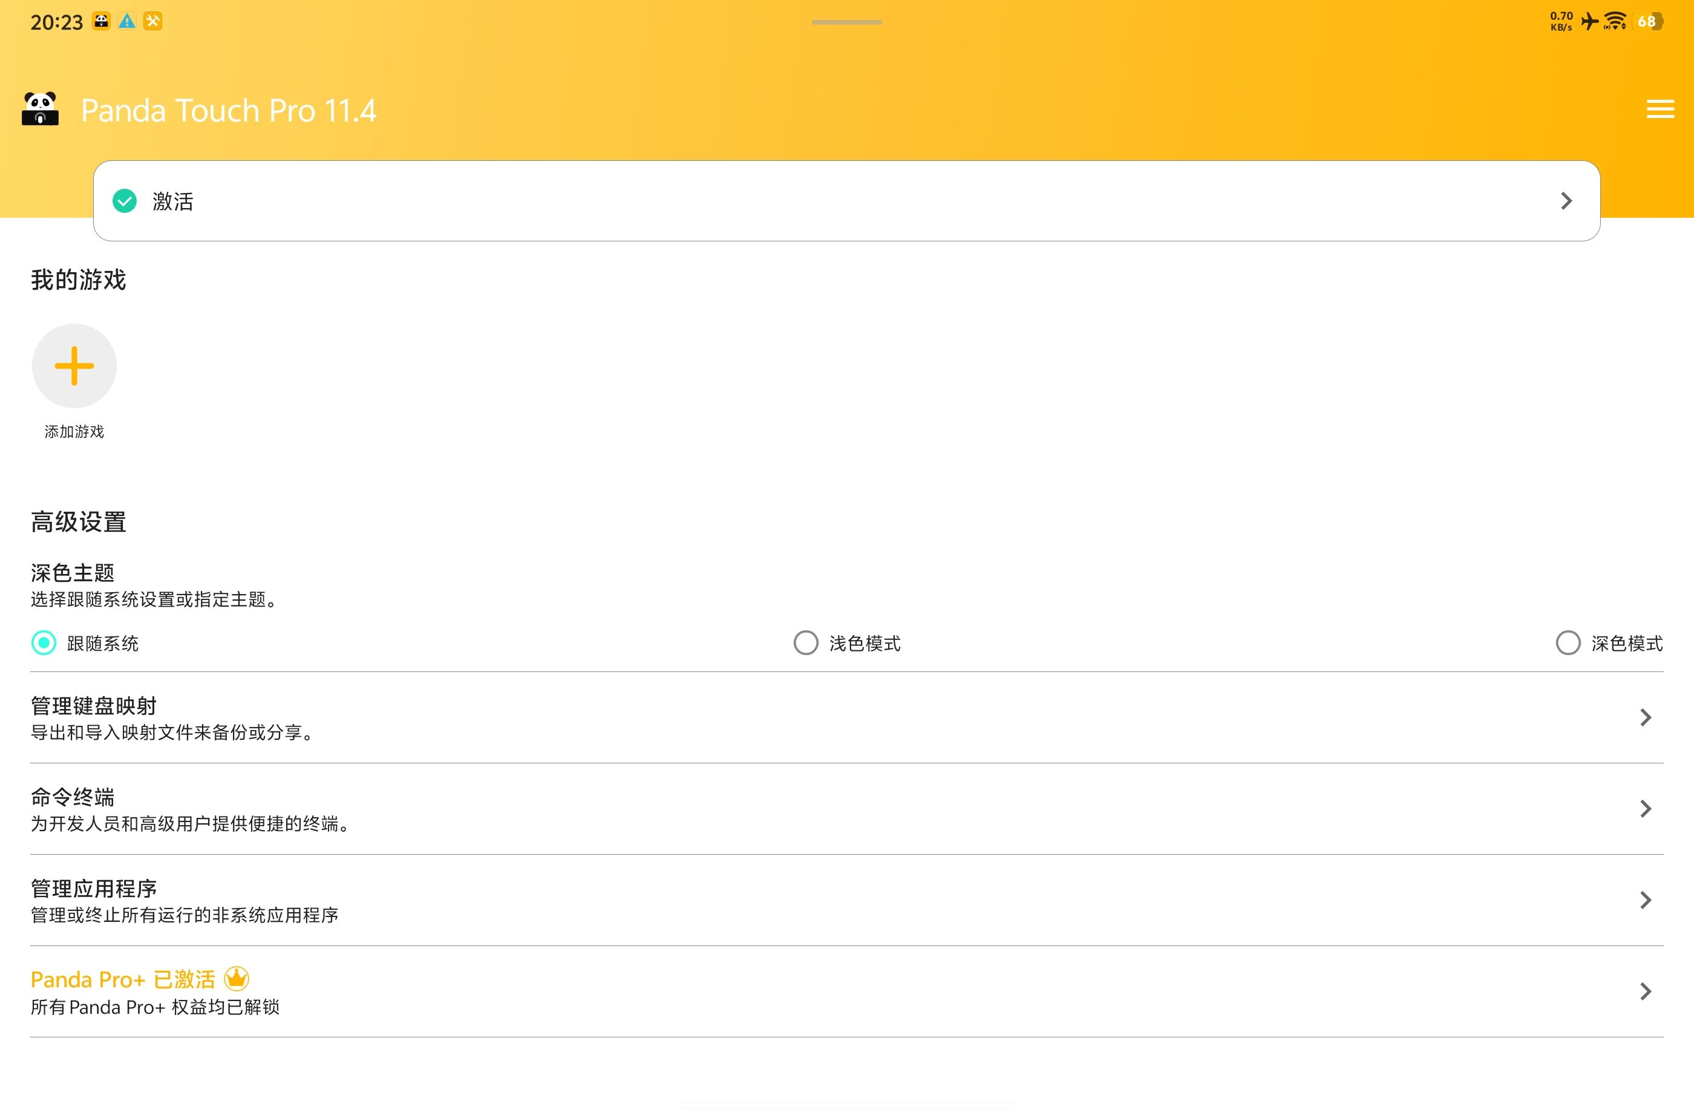
Task: Click the 选择跟随系统设置或指定主题 description
Action: tap(154, 599)
